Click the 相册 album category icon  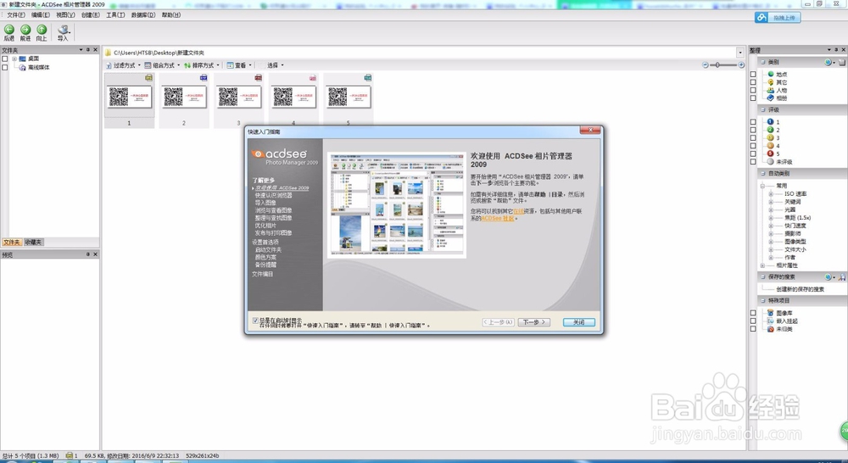pyautogui.click(x=771, y=98)
